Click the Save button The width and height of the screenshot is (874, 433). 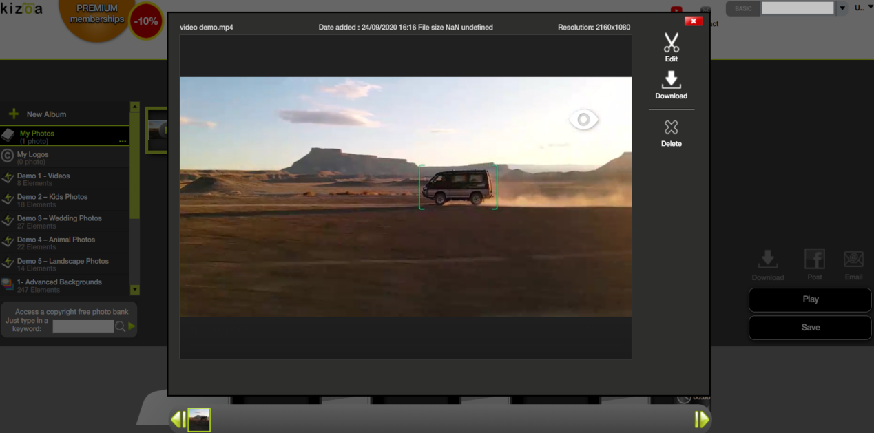(x=810, y=328)
